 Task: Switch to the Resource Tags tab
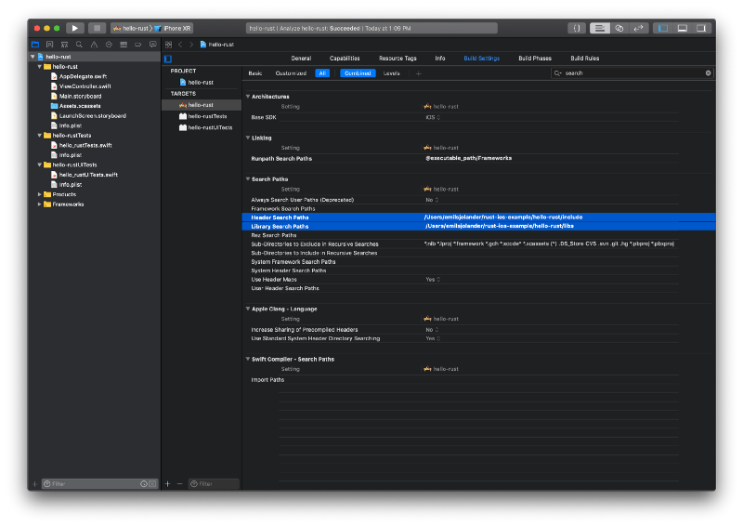398,59
